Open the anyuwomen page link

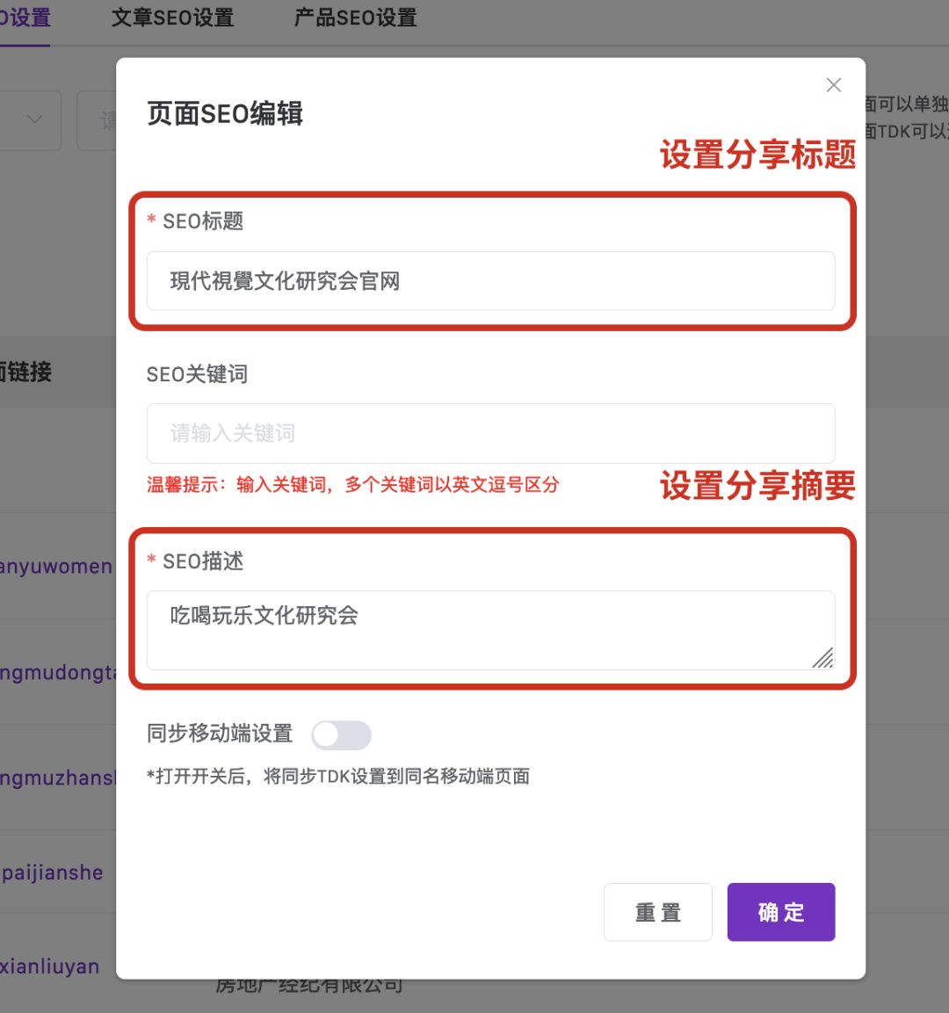click(x=54, y=567)
